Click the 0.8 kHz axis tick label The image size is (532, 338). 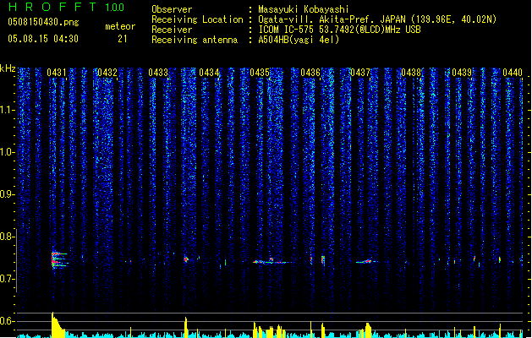8,237
